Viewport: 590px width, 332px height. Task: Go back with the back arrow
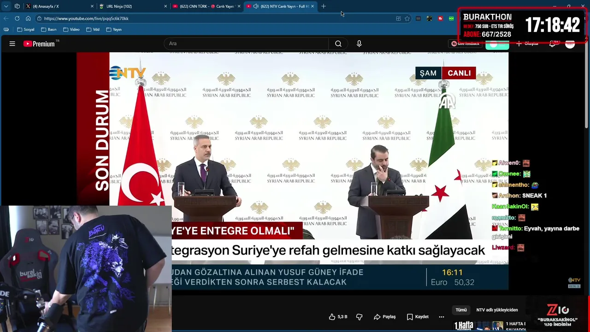(6, 18)
